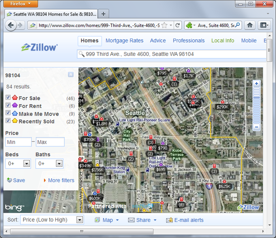Click the $790 rental marker
Screen dimensions: 276x238
coord(162,148)
